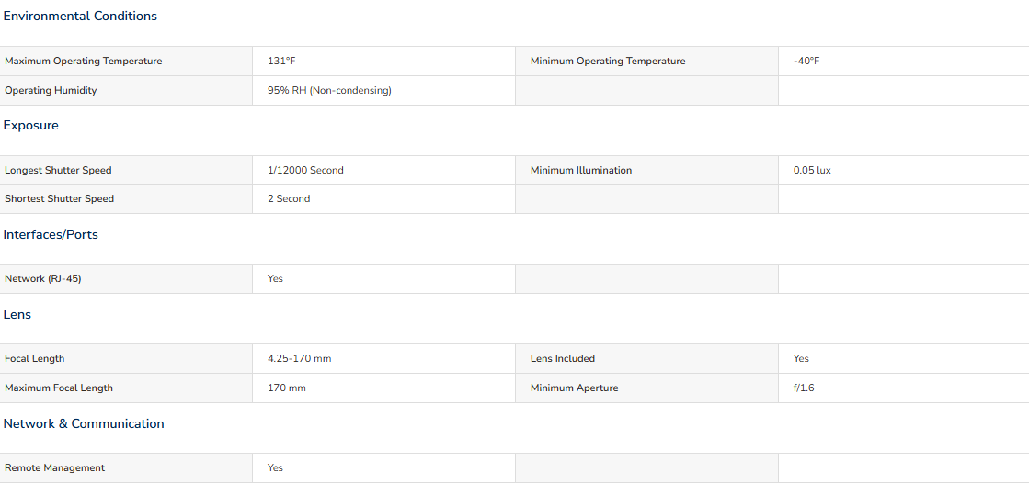Image resolution: width=1029 pixels, height=484 pixels.
Task: Click the Lens section heading
Action: (x=17, y=315)
